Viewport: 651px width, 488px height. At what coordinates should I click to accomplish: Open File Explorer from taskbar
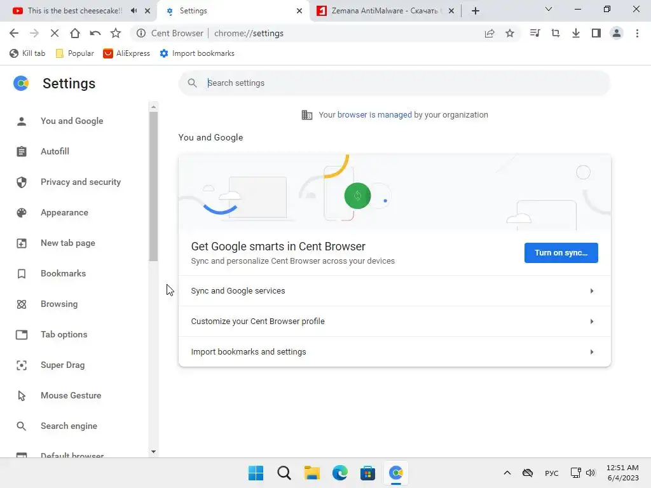tap(312, 473)
